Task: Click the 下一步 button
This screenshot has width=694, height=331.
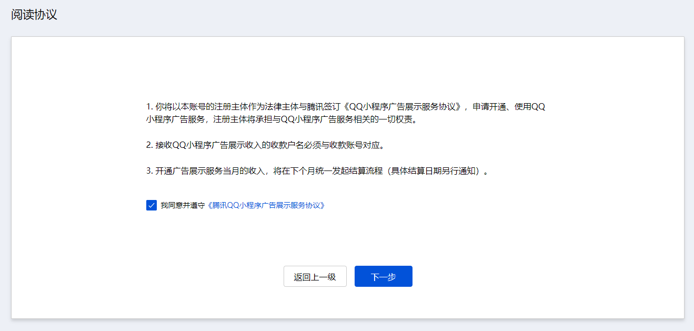Action: [384, 276]
